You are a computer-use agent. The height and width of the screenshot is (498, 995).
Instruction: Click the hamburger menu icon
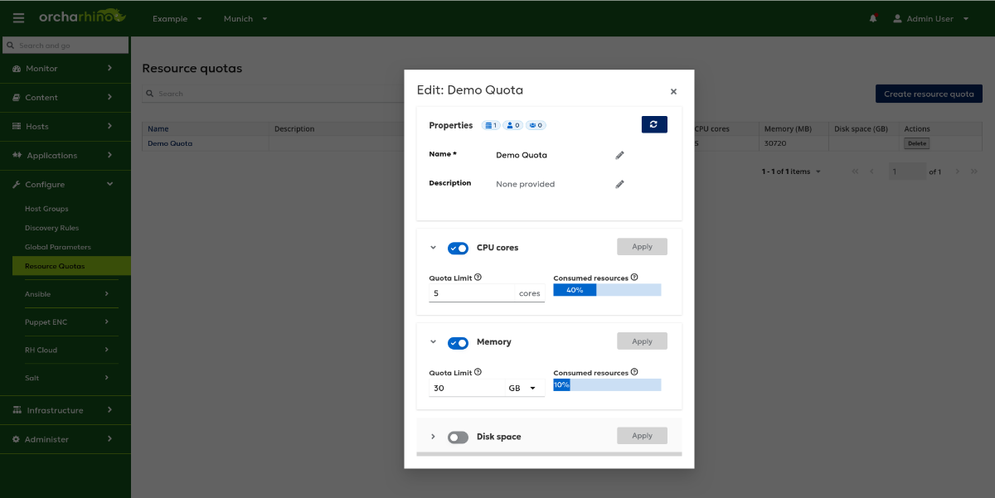(18, 18)
